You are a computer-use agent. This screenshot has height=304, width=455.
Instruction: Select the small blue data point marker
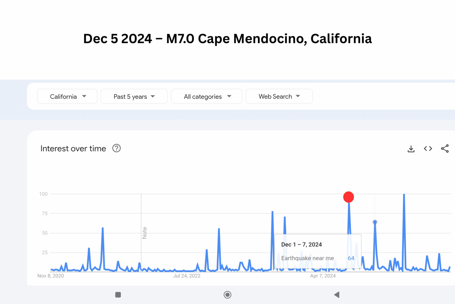pyautogui.click(x=375, y=222)
